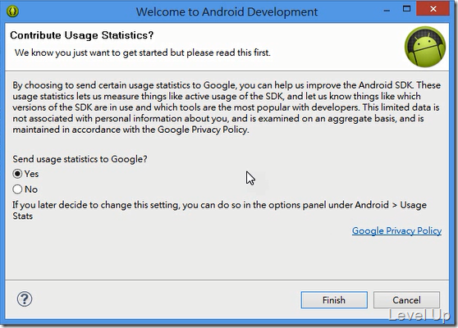Click the 'If you later decide to change this setting' note
The width and height of the screenshot is (458, 328).
click(219, 211)
